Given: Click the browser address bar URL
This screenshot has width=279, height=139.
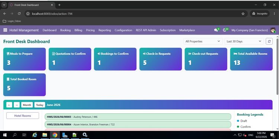Looking at the screenshot, I should click(52, 14).
